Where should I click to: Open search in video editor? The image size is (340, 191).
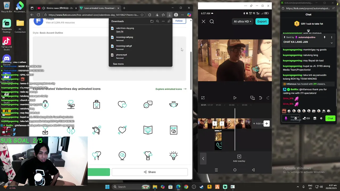click(212, 21)
